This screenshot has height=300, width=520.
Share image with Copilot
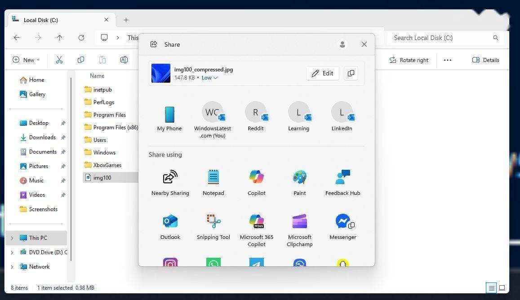(256, 183)
